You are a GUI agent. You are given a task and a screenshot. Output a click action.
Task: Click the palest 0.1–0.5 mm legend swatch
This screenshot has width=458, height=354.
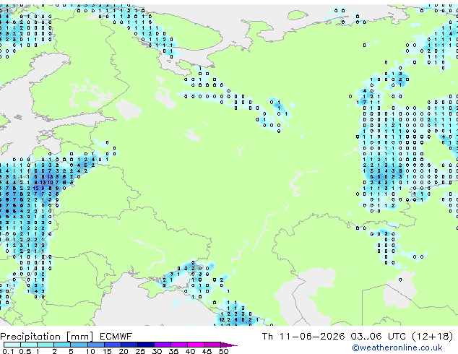coord(12,345)
